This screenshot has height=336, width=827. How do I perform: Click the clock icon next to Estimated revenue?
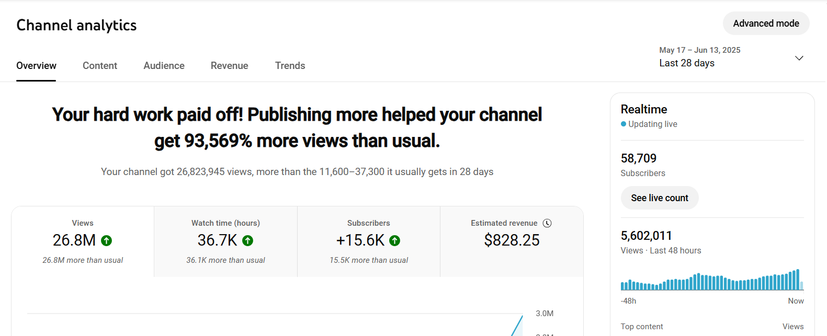(547, 223)
